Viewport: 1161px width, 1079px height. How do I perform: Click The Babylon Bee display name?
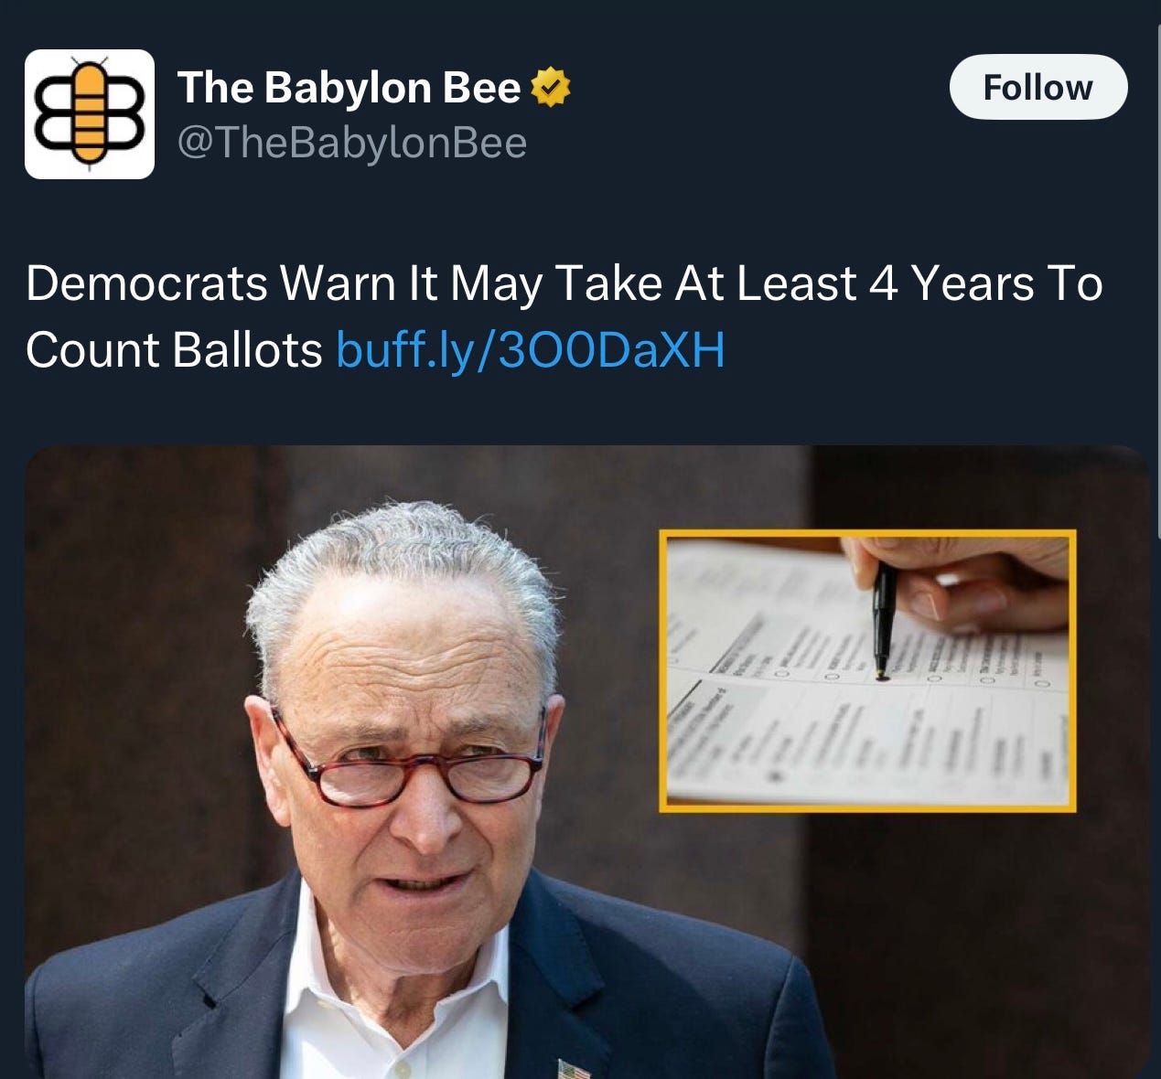(x=349, y=87)
